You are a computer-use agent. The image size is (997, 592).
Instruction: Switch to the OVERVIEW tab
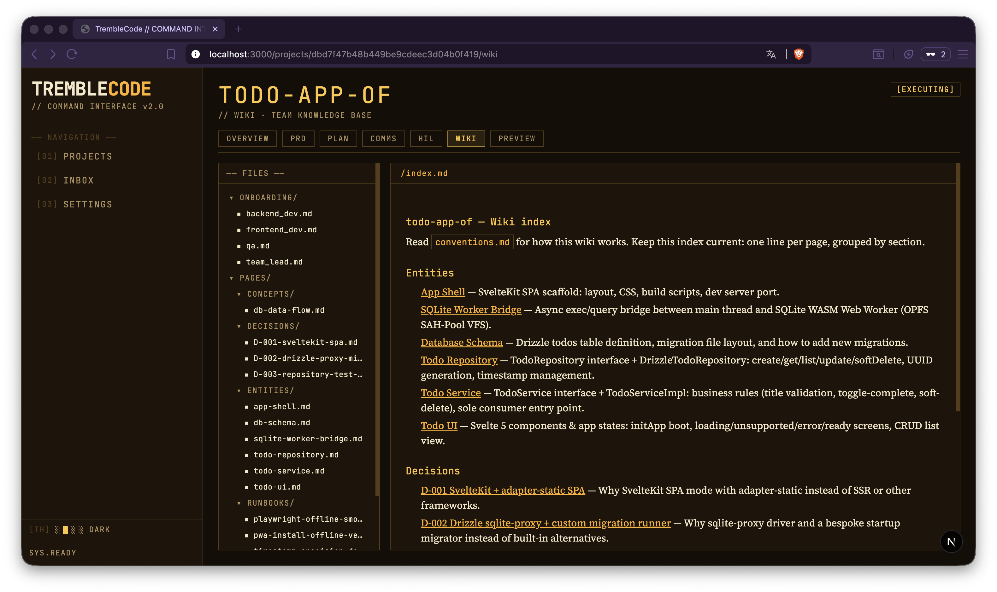point(248,138)
